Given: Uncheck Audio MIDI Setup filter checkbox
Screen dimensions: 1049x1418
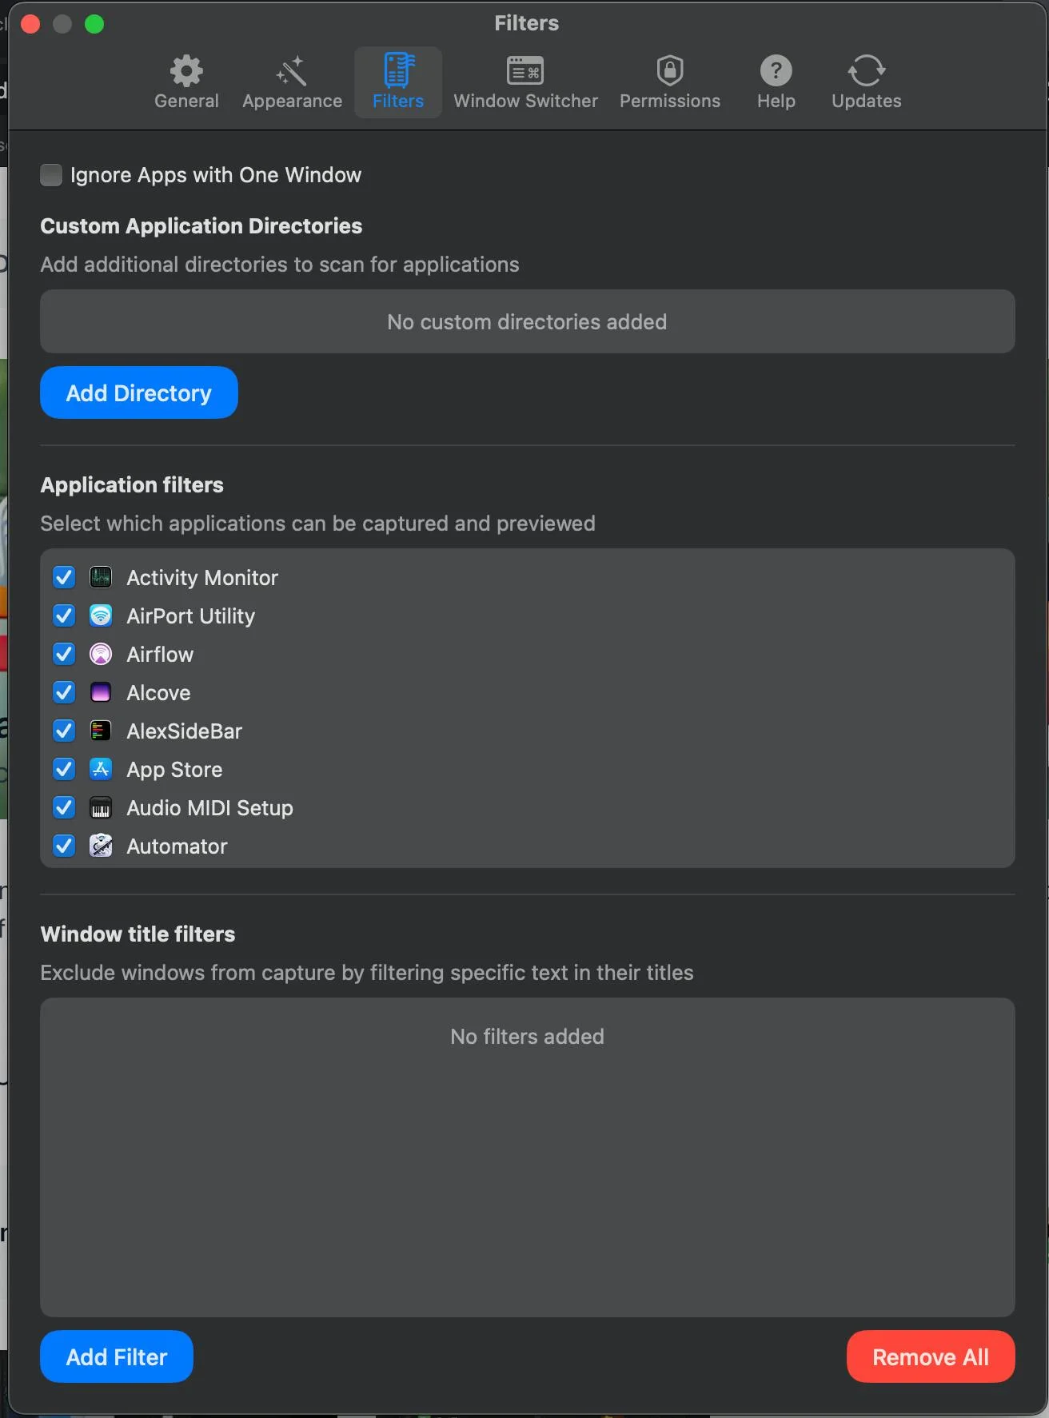Looking at the screenshot, I should [64, 807].
